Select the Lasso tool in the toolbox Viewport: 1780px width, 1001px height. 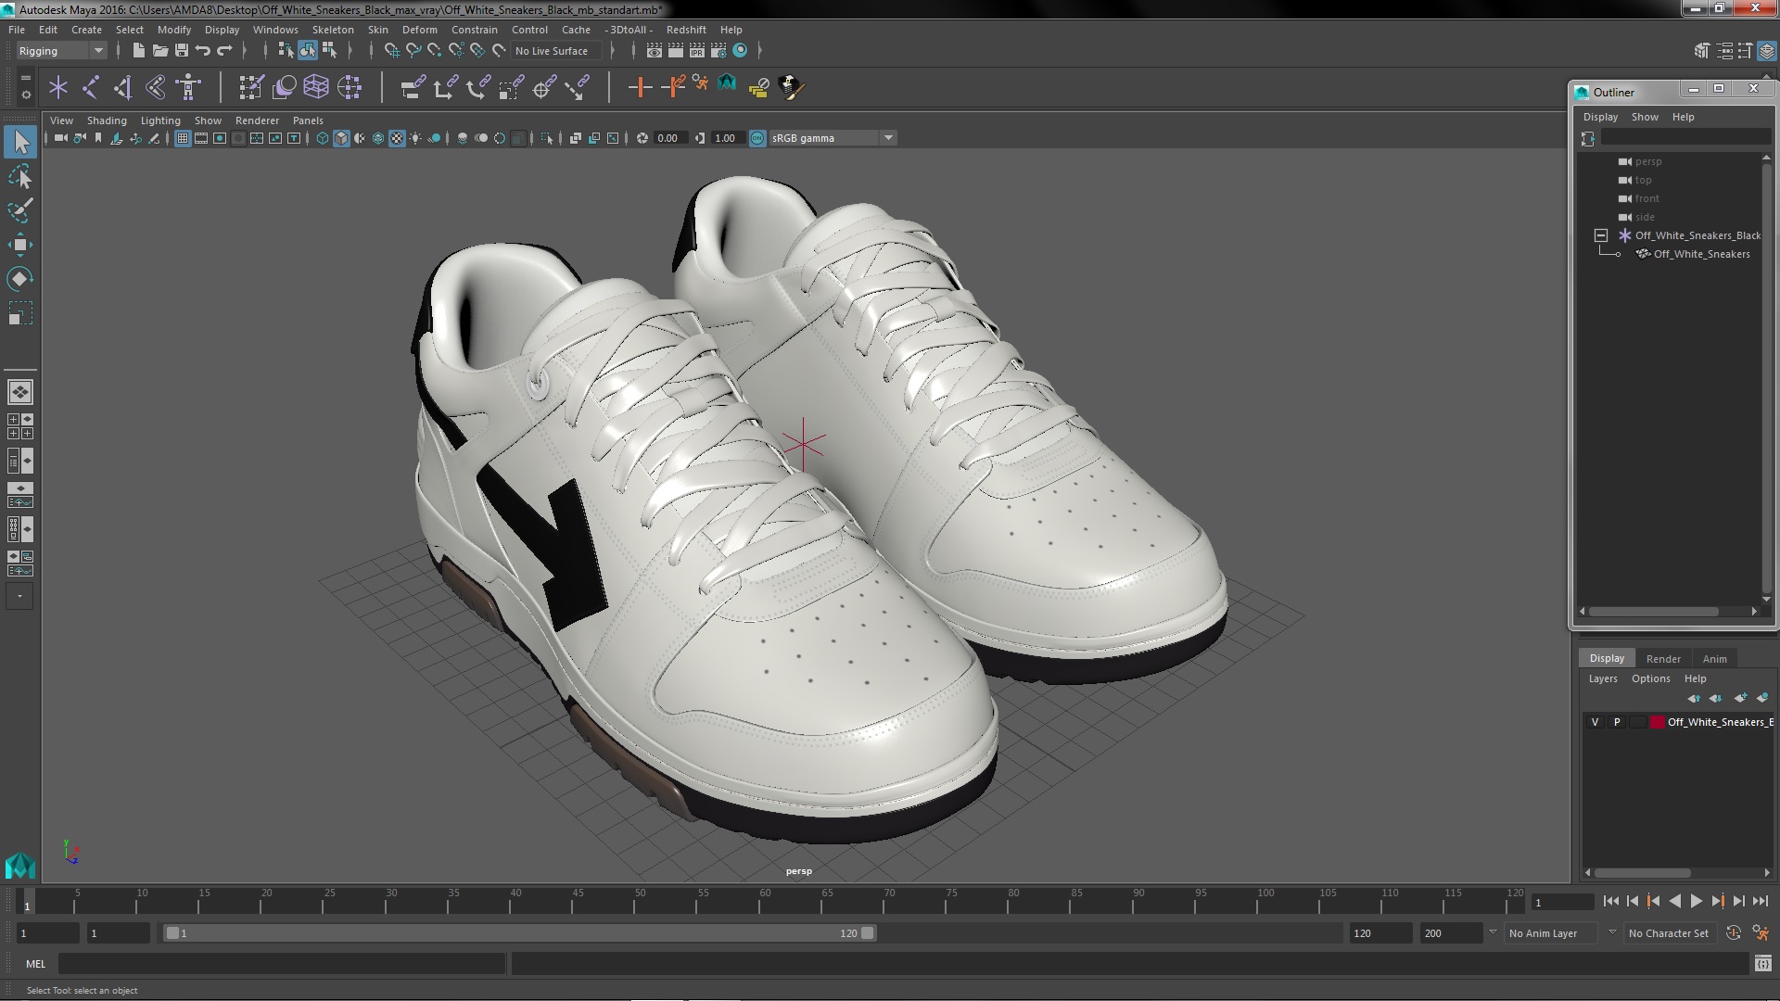point(20,176)
